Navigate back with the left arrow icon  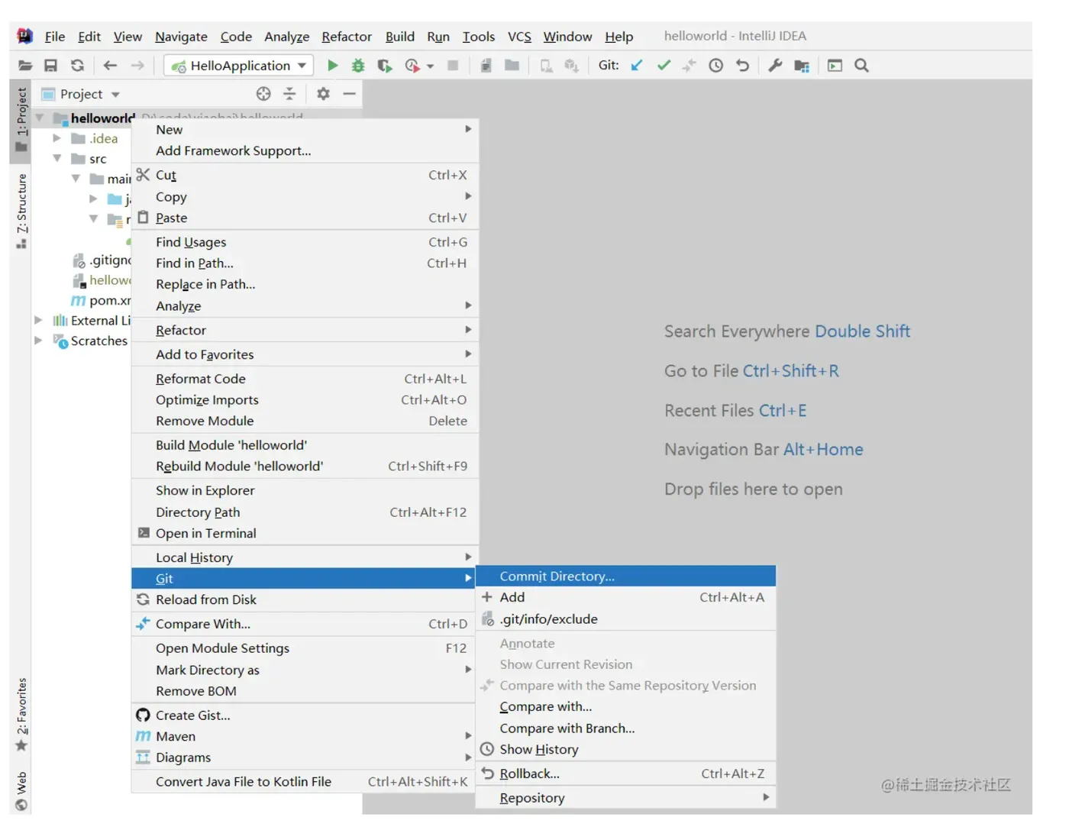coord(110,66)
